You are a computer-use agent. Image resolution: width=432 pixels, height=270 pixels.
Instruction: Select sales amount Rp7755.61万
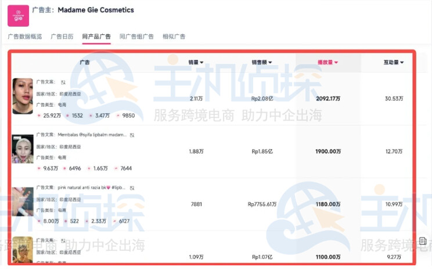pyautogui.click(x=262, y=204)
